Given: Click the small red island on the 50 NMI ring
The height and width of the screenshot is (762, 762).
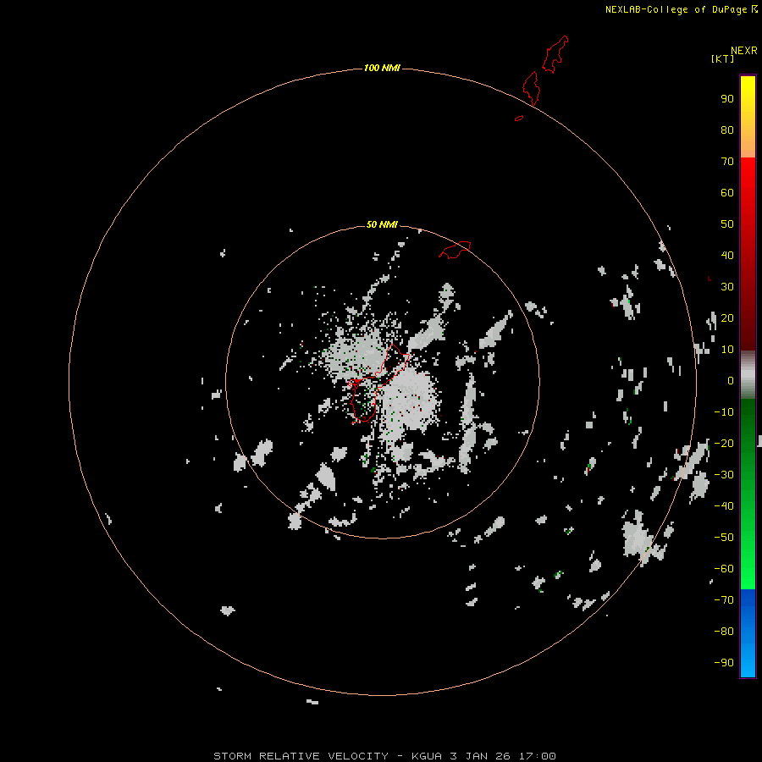Looking at the screenshot, I should 455,250.
